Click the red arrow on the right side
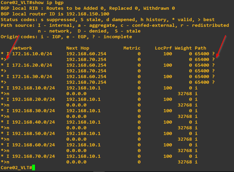This screenshot has height=172, width=234. pyautogui.click(x=222, y=46)
